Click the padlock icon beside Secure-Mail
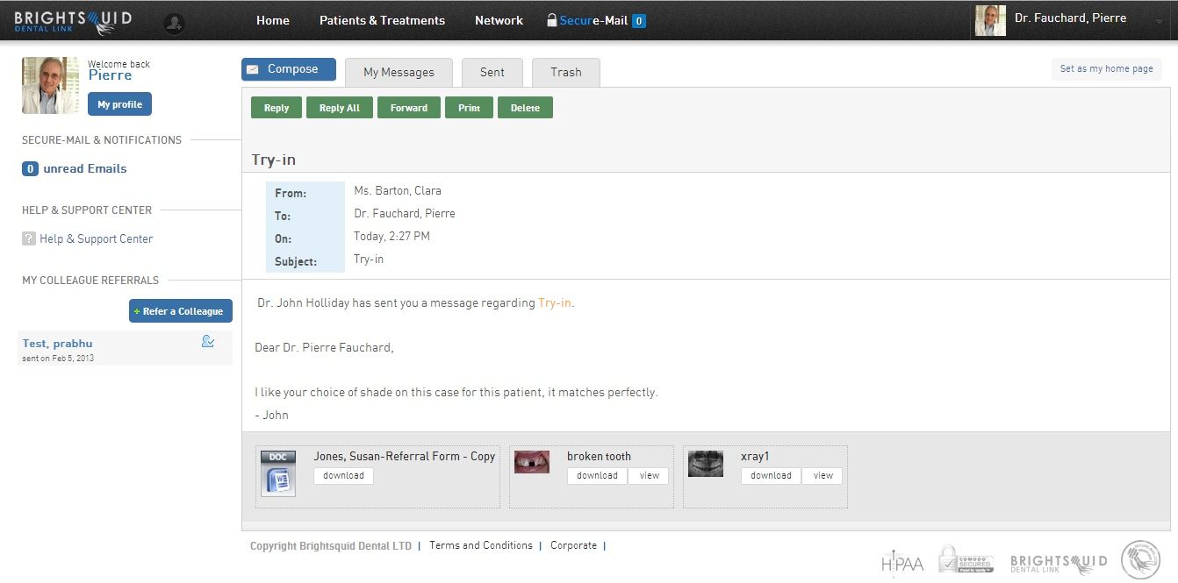This screenshot has height=583, width=1178. click(552, 20)
